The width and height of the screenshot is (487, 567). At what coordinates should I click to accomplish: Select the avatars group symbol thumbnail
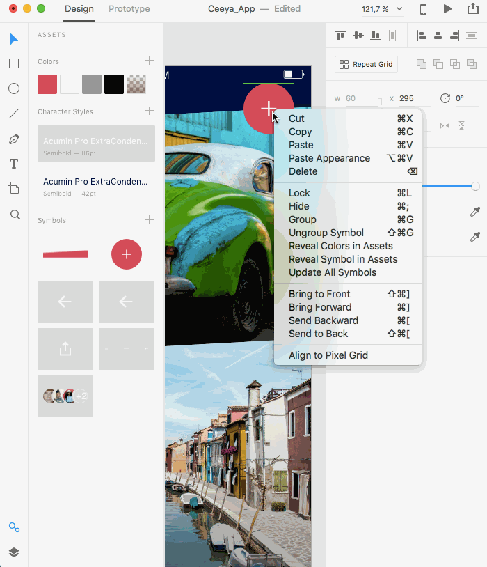[x=65, y=396]
